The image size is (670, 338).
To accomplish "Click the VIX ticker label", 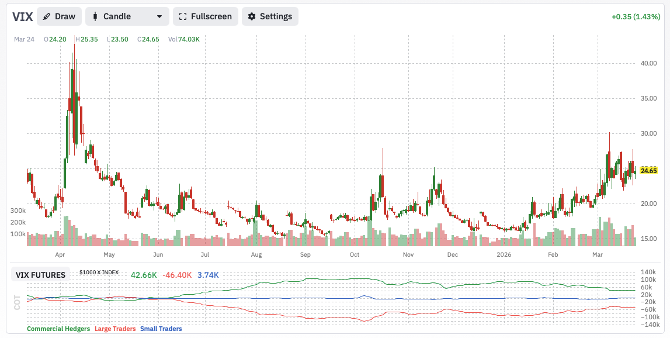I will click(x=22, y=17).
